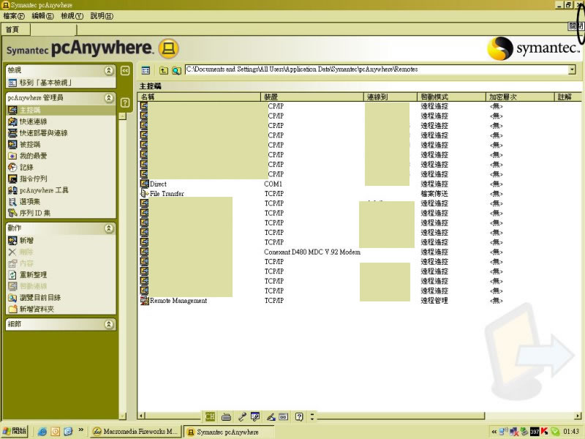The image size is (585, 439).
Task: Click 移到「基本檢視」 link
Action: click(x=45, y=83)
